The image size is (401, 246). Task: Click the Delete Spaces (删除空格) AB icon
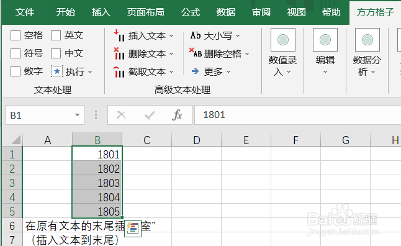pyautogui.click(x=196, y=53)
